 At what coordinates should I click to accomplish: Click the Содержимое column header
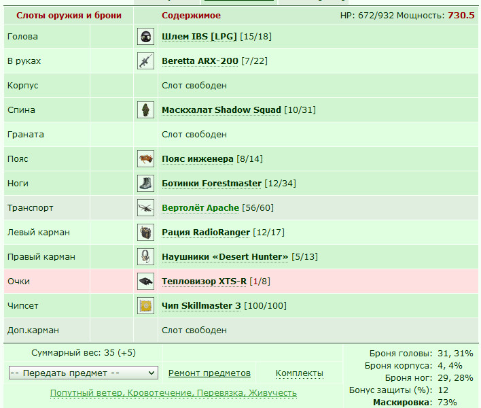click(191, 16)
